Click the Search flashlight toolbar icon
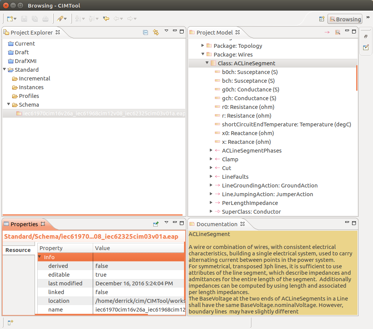Image resolution: width=373 pixels, height=329 pixels. pos(60,19)
